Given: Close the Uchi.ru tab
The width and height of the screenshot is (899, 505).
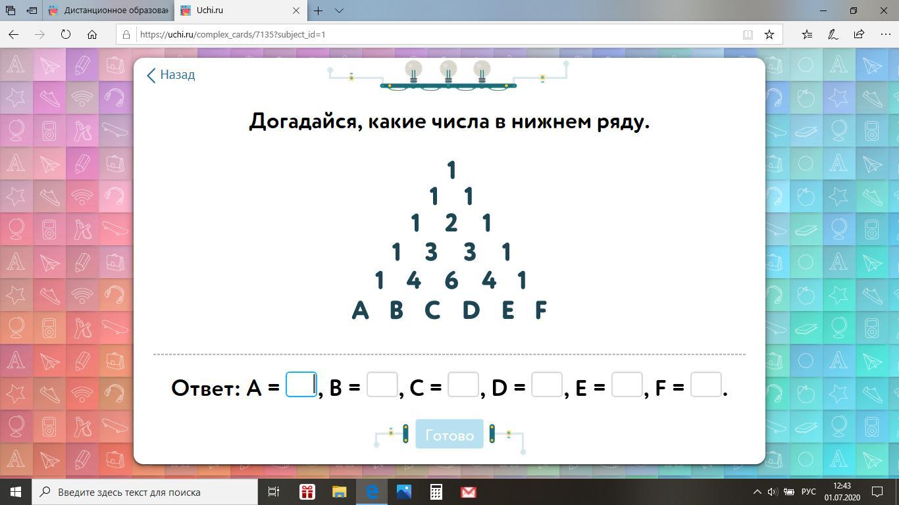Looking at the screenshot, I should [x=296, y=11].
